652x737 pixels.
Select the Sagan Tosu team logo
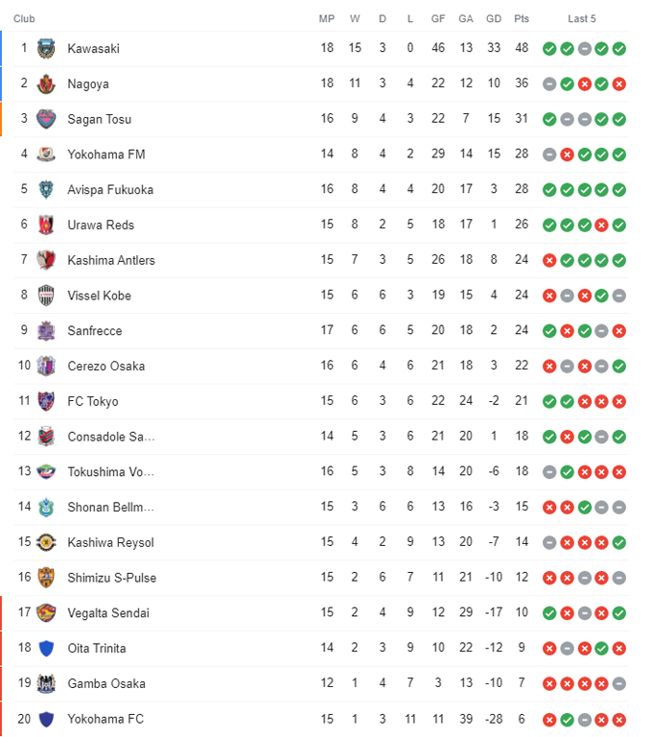click(x=46, y=120)
